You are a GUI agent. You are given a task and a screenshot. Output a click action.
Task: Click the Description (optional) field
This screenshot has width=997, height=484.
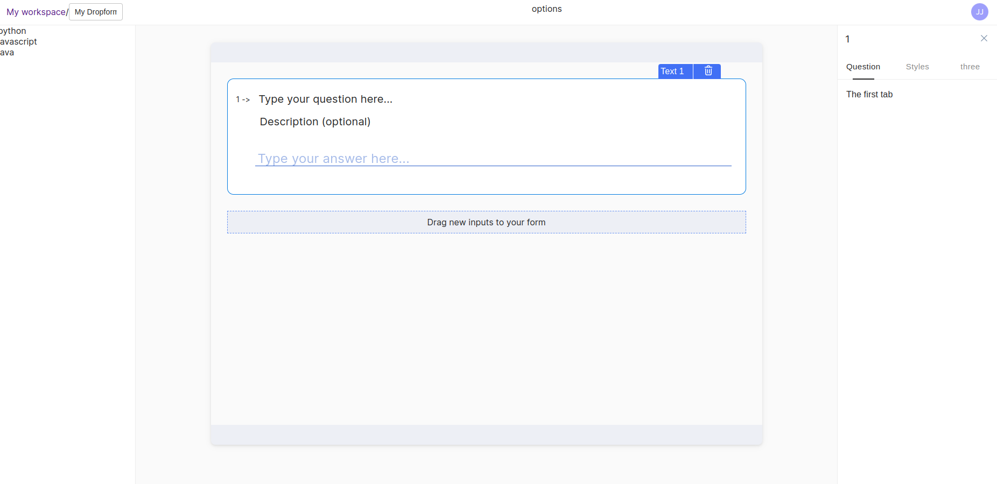point(315,122)
